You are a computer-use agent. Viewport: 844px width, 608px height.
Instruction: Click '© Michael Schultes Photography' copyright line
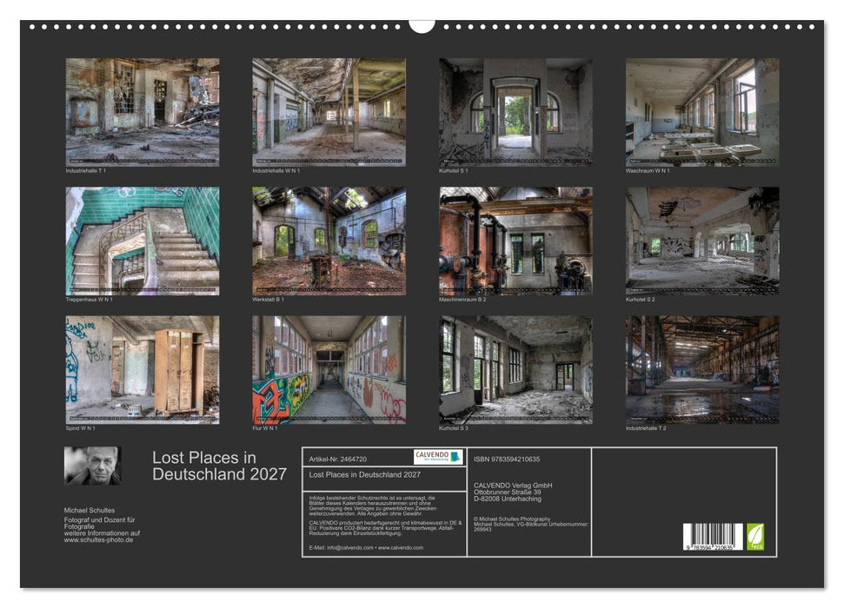click(x=512, y=519)
